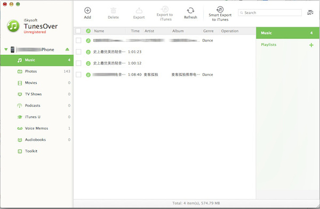Click the Search input field

270,13
